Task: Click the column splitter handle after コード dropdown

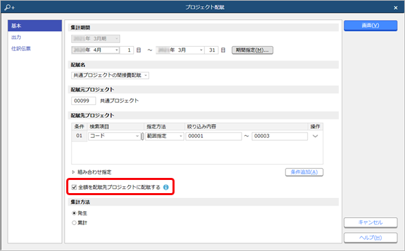Action: click(x=142, y=136)
